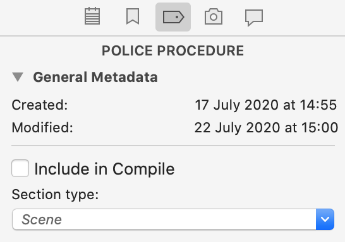Collapse the General Metadata disclosure triangle
Image resolution: width=345 pixels, height=242 pixels.
(x=18, y=77)
